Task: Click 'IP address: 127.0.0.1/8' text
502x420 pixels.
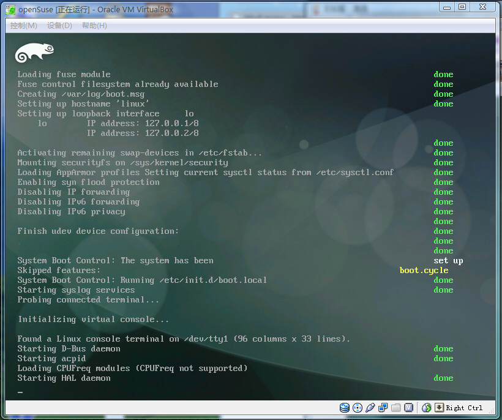Action: coord(143,123)
